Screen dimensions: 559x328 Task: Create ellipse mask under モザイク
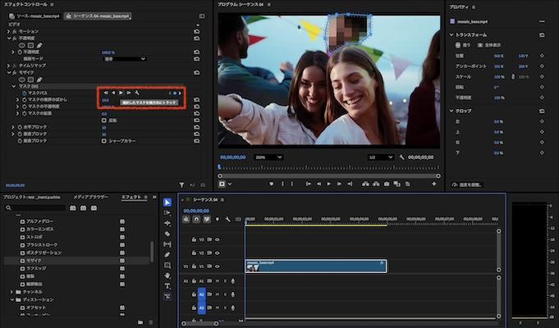tap(22, 80)
